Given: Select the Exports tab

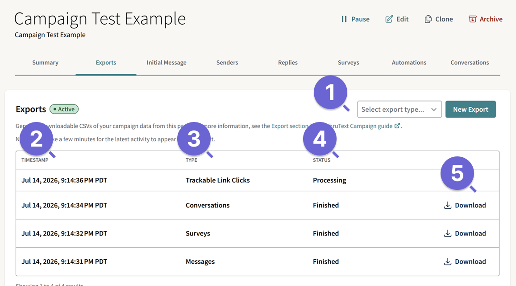Looking at the screenshot, I should point(106,63).
